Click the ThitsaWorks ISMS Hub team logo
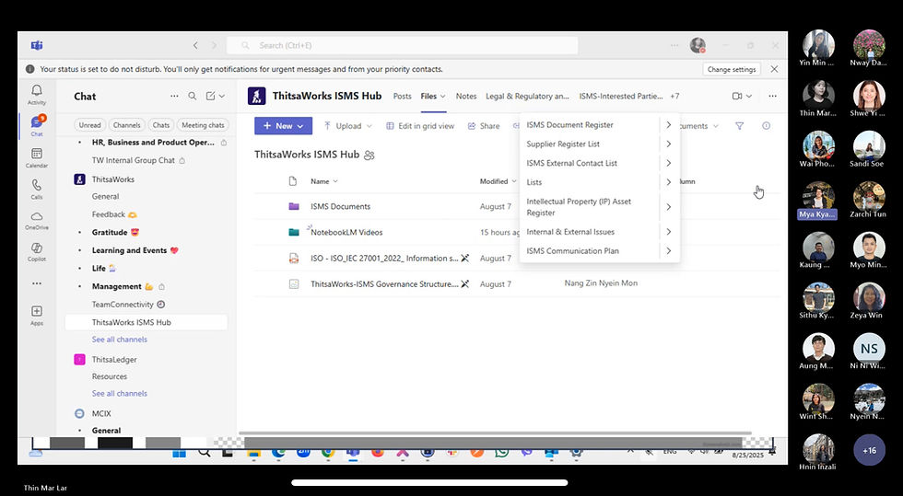The image size is (903, 496). (x=257, y=96)
